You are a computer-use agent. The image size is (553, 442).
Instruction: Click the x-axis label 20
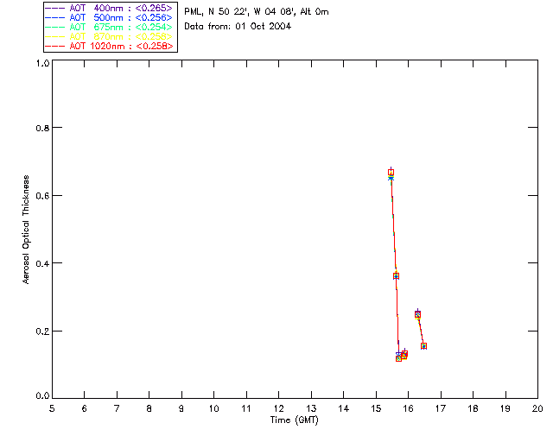coord(537,408)
